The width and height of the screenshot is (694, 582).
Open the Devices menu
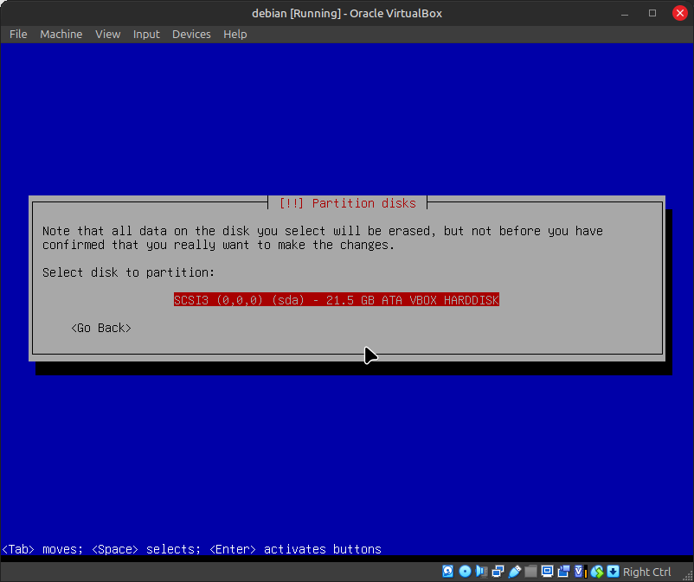click(191, 34)
